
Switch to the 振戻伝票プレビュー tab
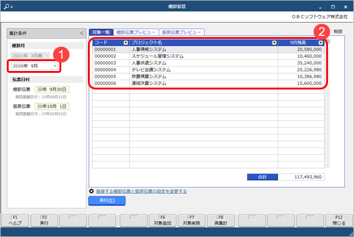tap(181, 32)
